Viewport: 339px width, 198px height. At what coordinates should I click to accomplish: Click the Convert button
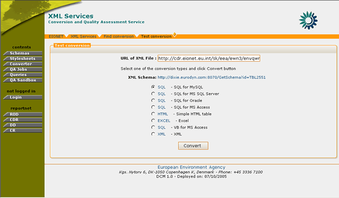tap(193, 145)
